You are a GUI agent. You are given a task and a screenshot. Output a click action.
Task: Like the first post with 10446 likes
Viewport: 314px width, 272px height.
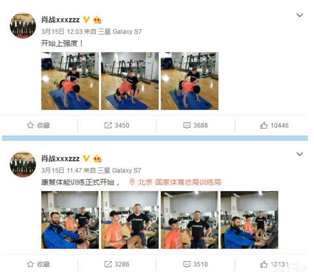tap(274, 125)
